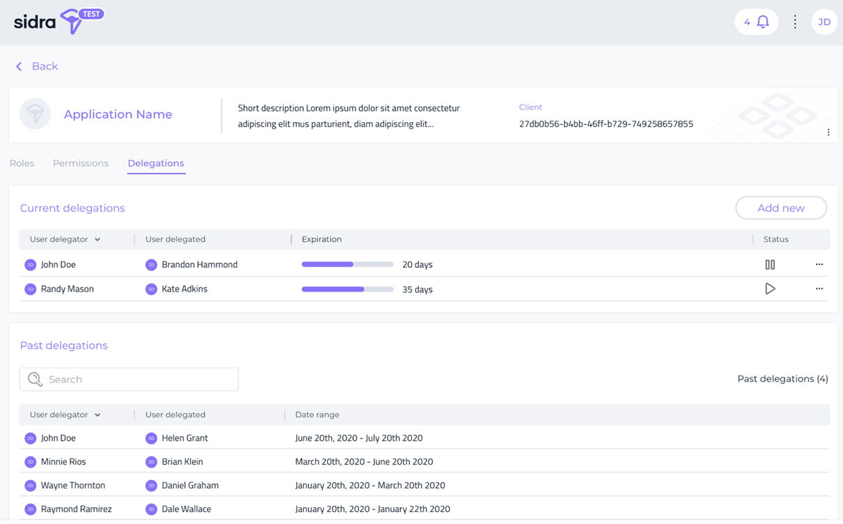Pause John Doe's delegation to Brandon Hammond
Viewport: 843px width, 524px height.
(x=770, y=264)
